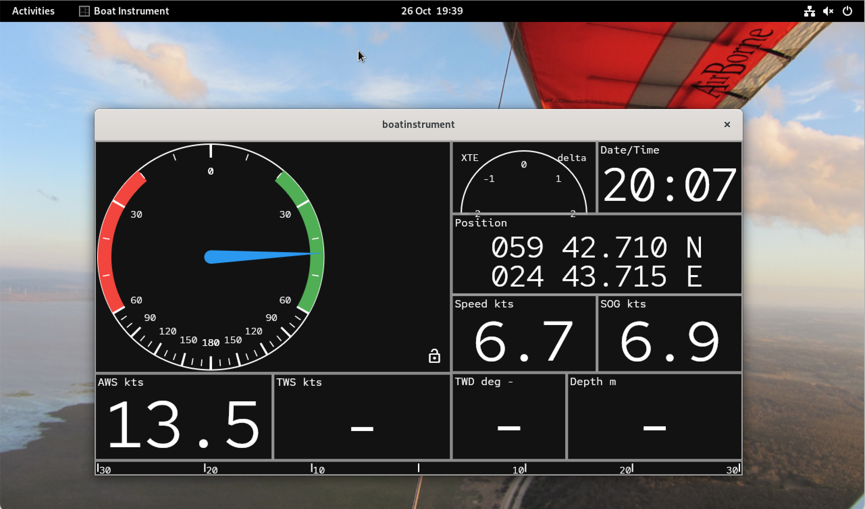Click the SOG value 6.9

point(669,341)
